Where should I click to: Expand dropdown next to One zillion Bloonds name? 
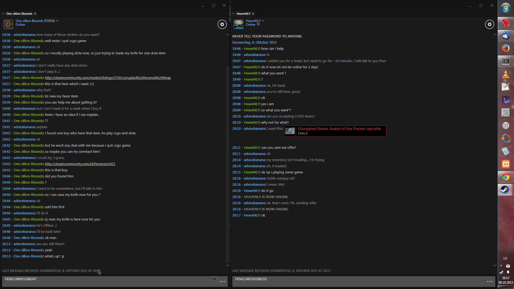click(57, 21)
